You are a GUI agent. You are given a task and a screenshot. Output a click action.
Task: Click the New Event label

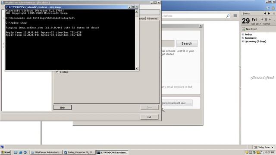[x=251, y=29]
